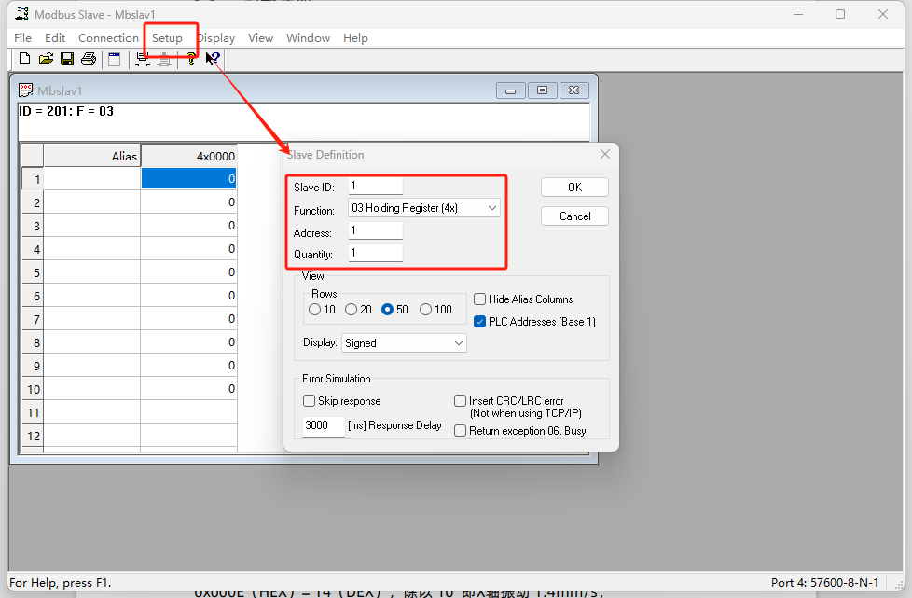
Task: Click the Open file folder icon
Action: click(x=46, y=60)
